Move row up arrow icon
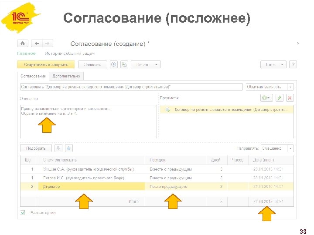 click(69, 148)
